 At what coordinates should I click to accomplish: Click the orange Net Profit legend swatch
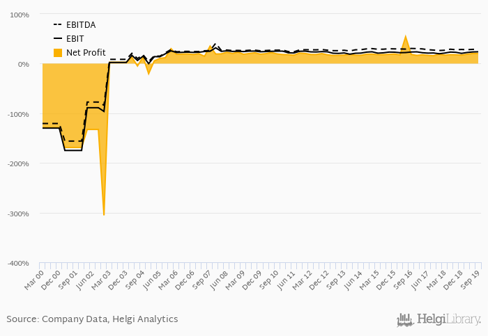tap(58, 53)
